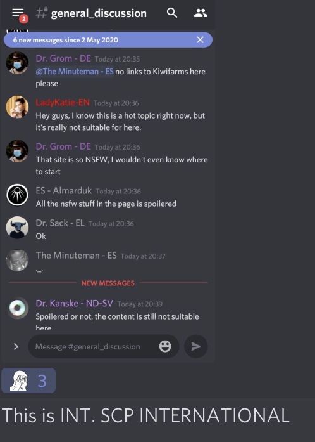This screenshot has width=315, height=442.
Task: Click The Minuteman - ES username
Action: pos(76,256)
